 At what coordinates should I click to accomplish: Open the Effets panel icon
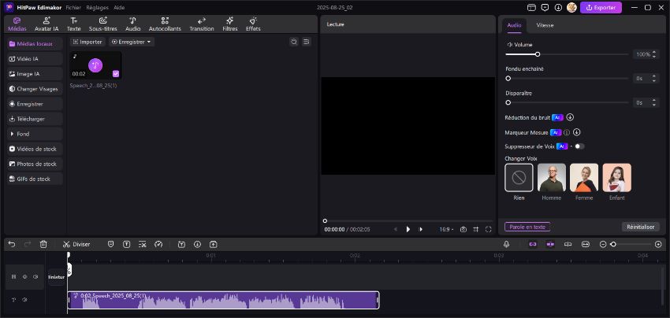tap(252, 24)
